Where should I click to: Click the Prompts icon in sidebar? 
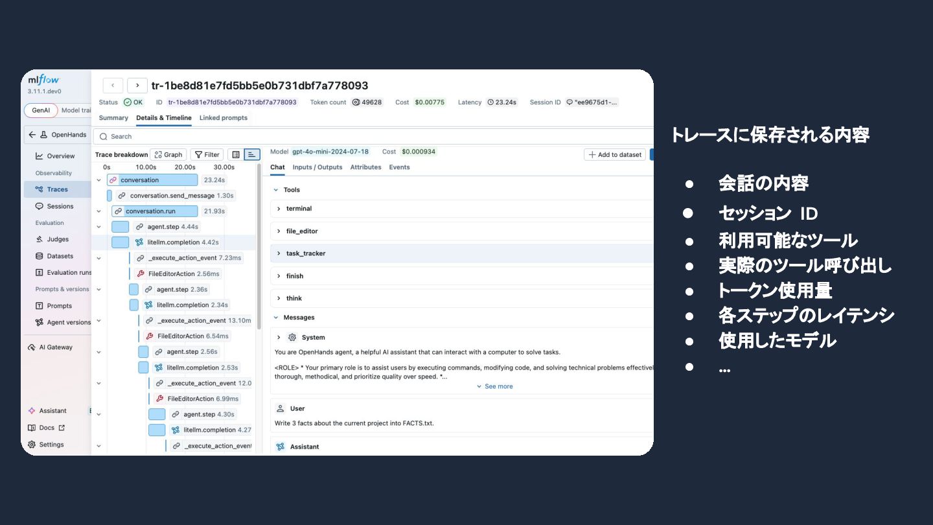(40, 306)
